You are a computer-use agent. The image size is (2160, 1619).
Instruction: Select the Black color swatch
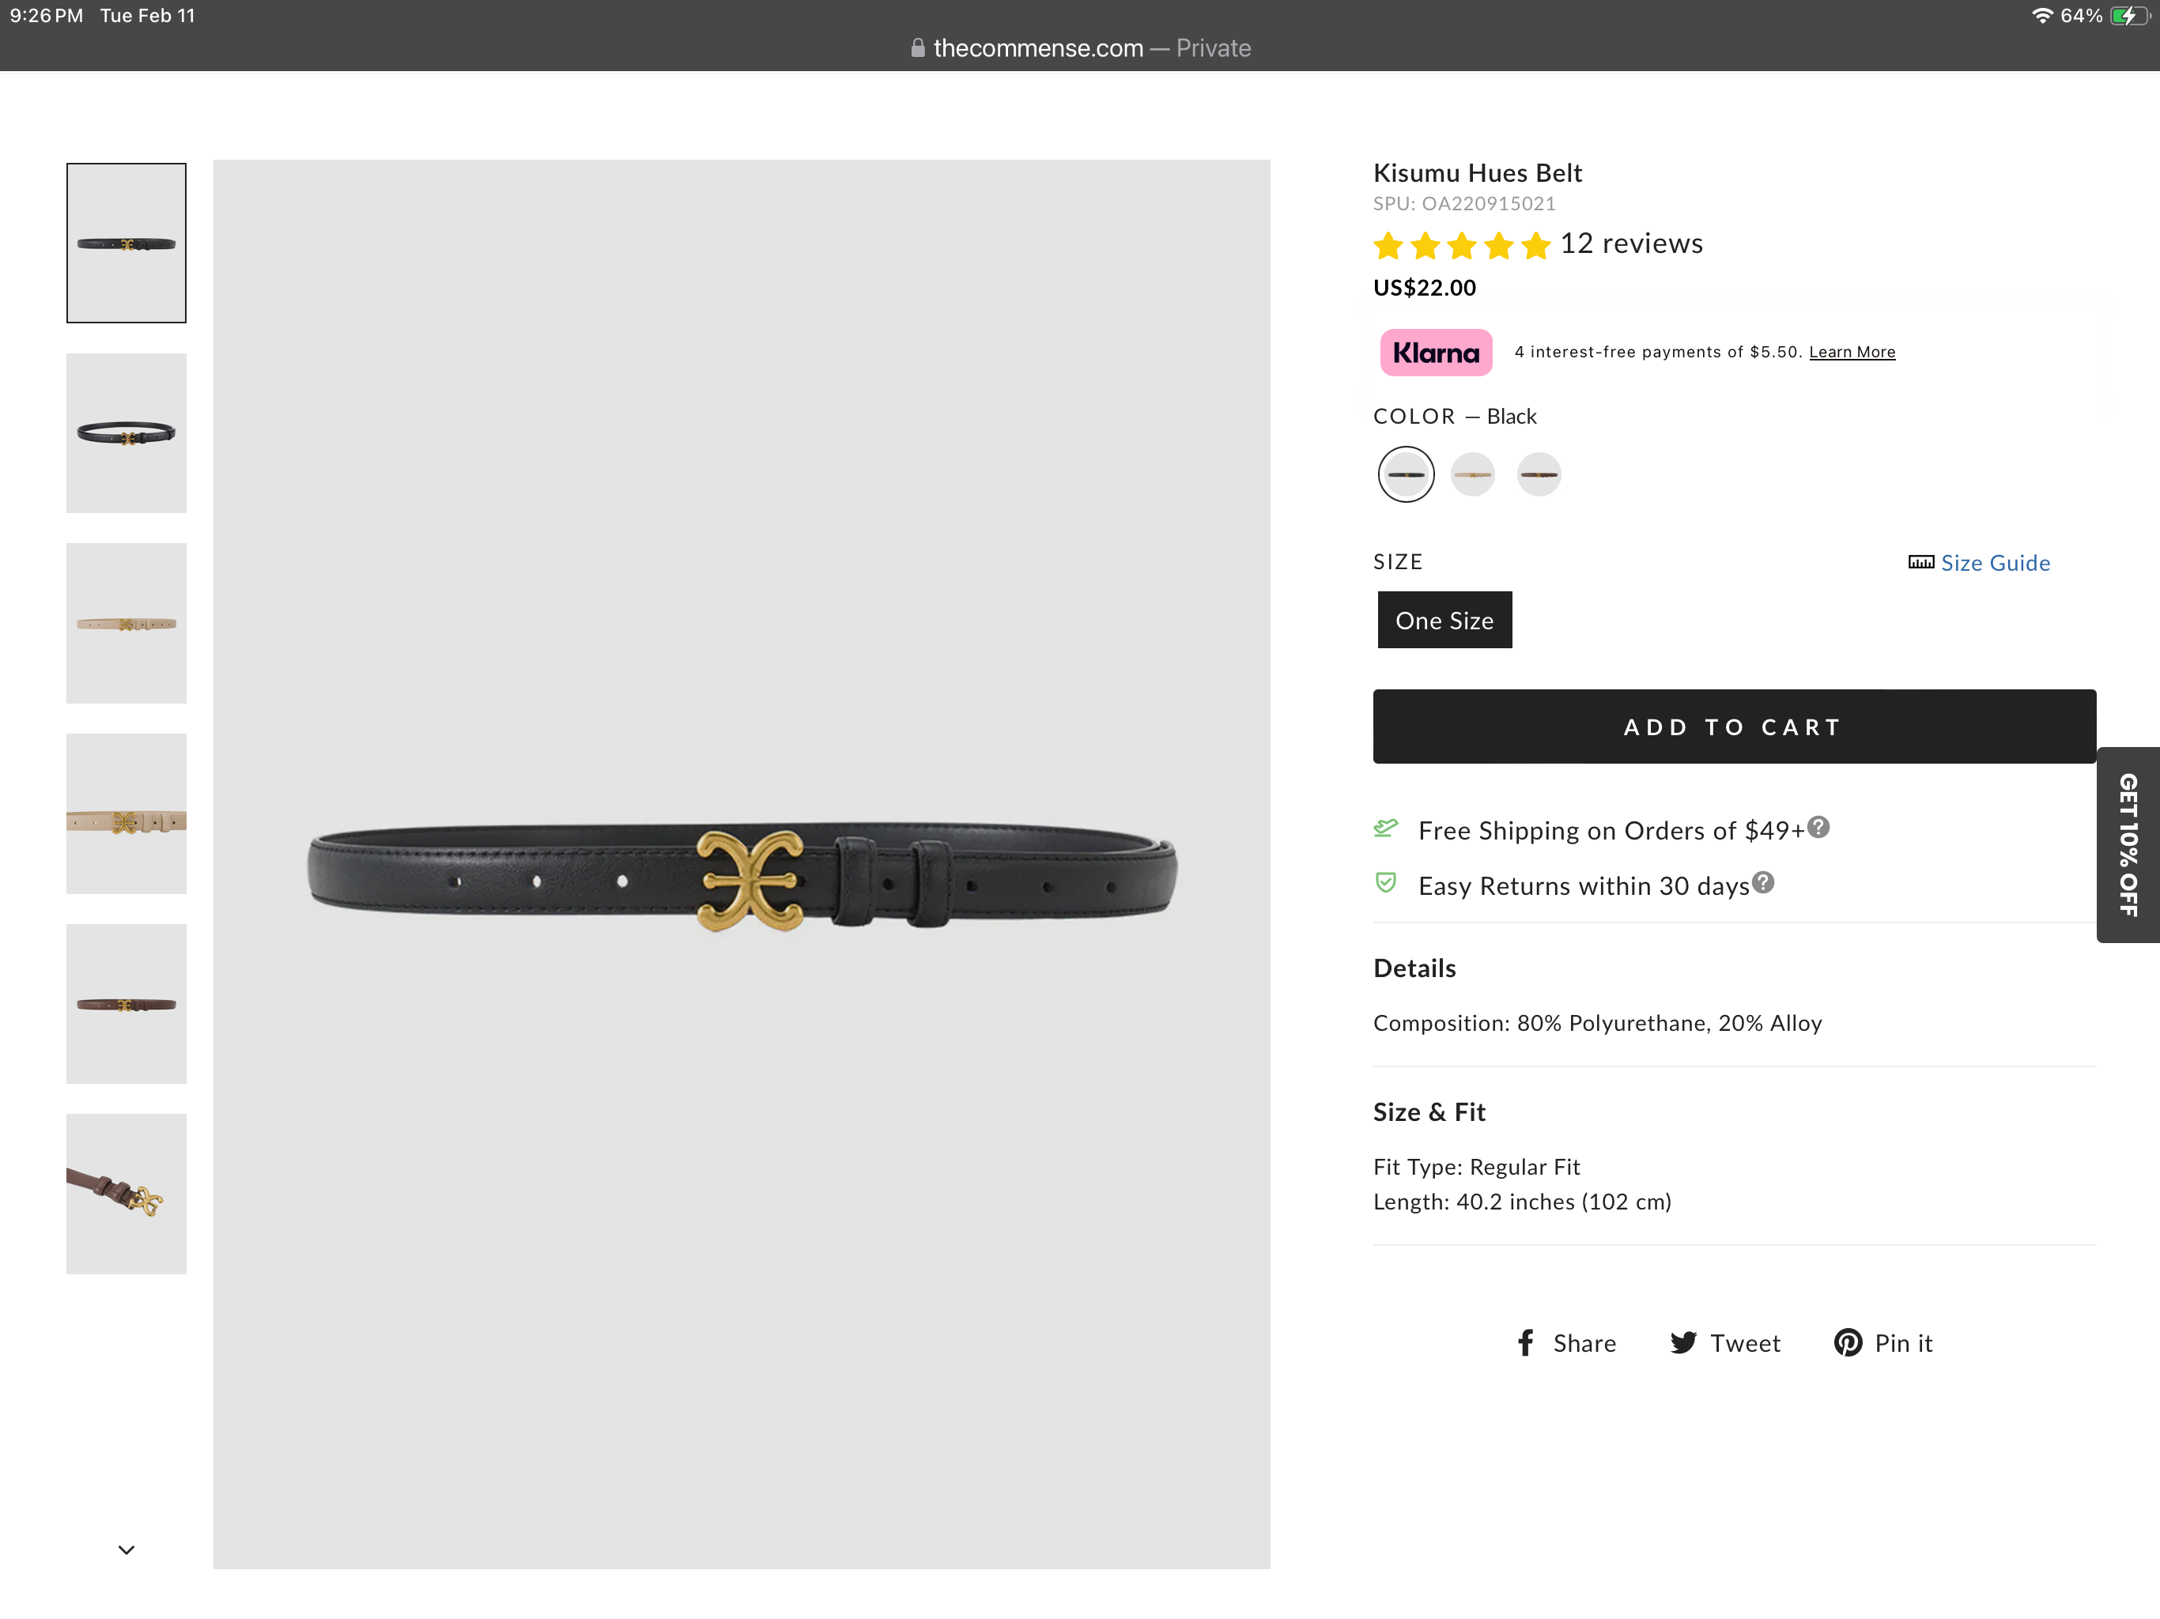pyautogui.click(x=1405, y=474)
